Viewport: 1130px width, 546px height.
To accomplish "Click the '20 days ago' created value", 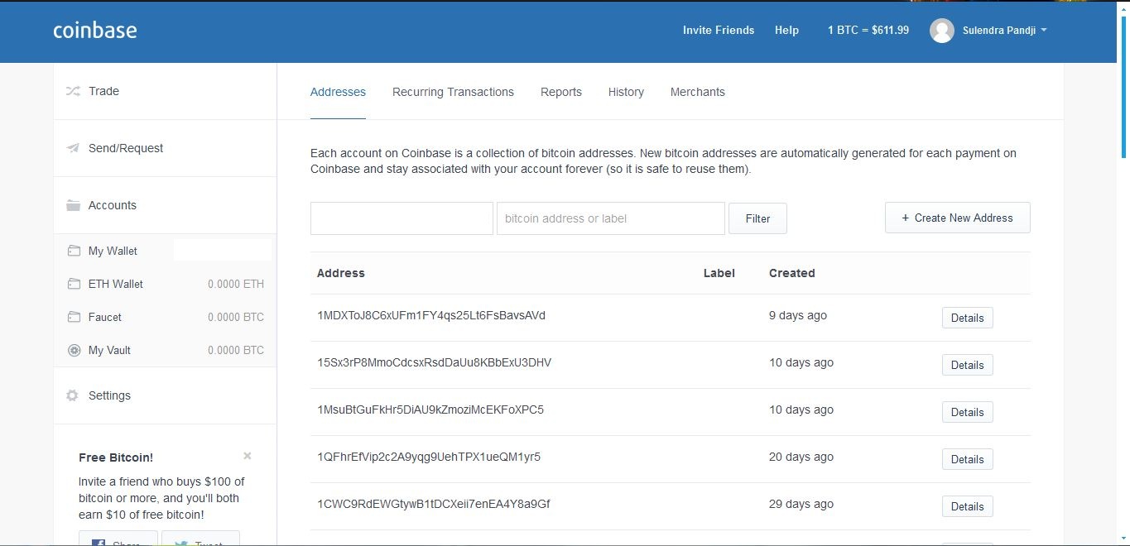I will (x=801, y=457).
